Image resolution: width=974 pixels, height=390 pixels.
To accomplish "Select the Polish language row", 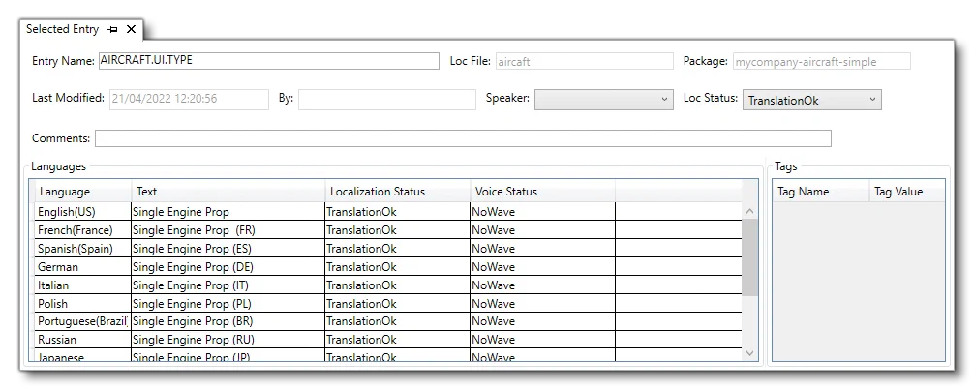I will (x=388, y=303).
